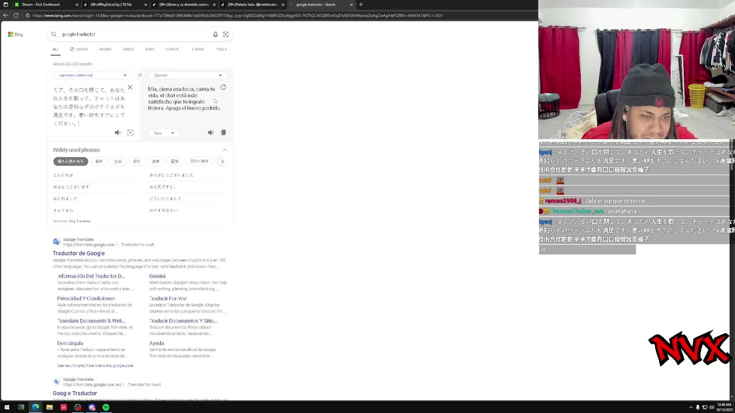Click Translate this result for translate.google.com
This screenshot has height=413, width=735.
click(138, 245)
